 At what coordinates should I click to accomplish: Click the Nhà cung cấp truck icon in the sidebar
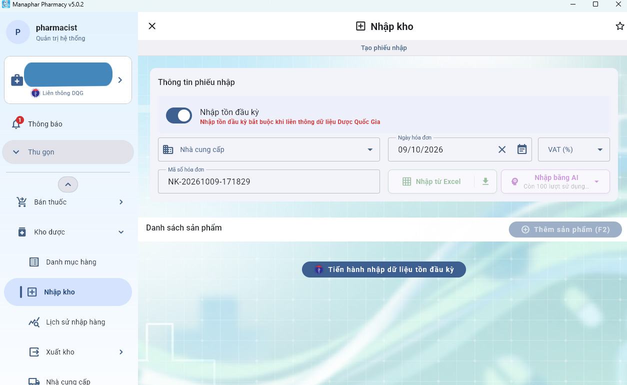coord(34,381)
